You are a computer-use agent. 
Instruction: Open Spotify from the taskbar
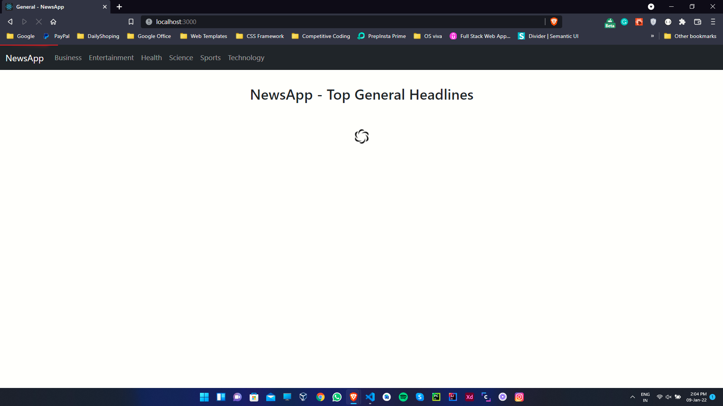pos(403,397)
